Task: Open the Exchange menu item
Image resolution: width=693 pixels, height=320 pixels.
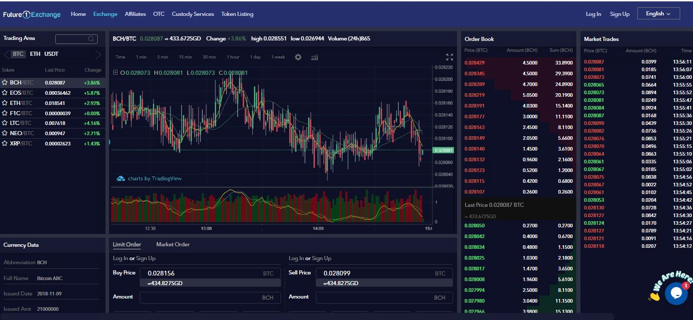Action: [105, 14]
